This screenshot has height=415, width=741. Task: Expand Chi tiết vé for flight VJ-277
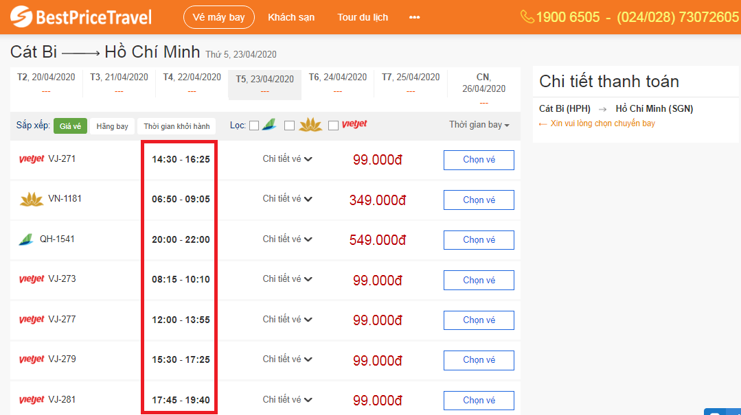(x=287, y=320)
